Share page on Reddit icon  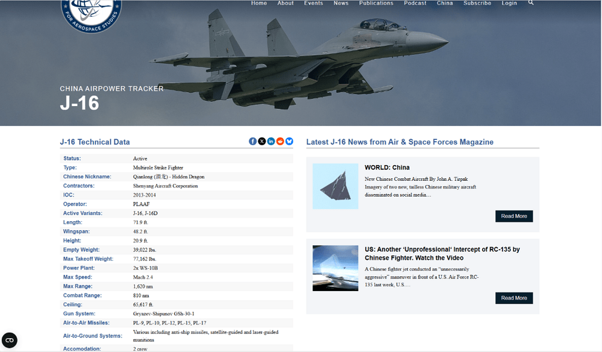point(280,141)
